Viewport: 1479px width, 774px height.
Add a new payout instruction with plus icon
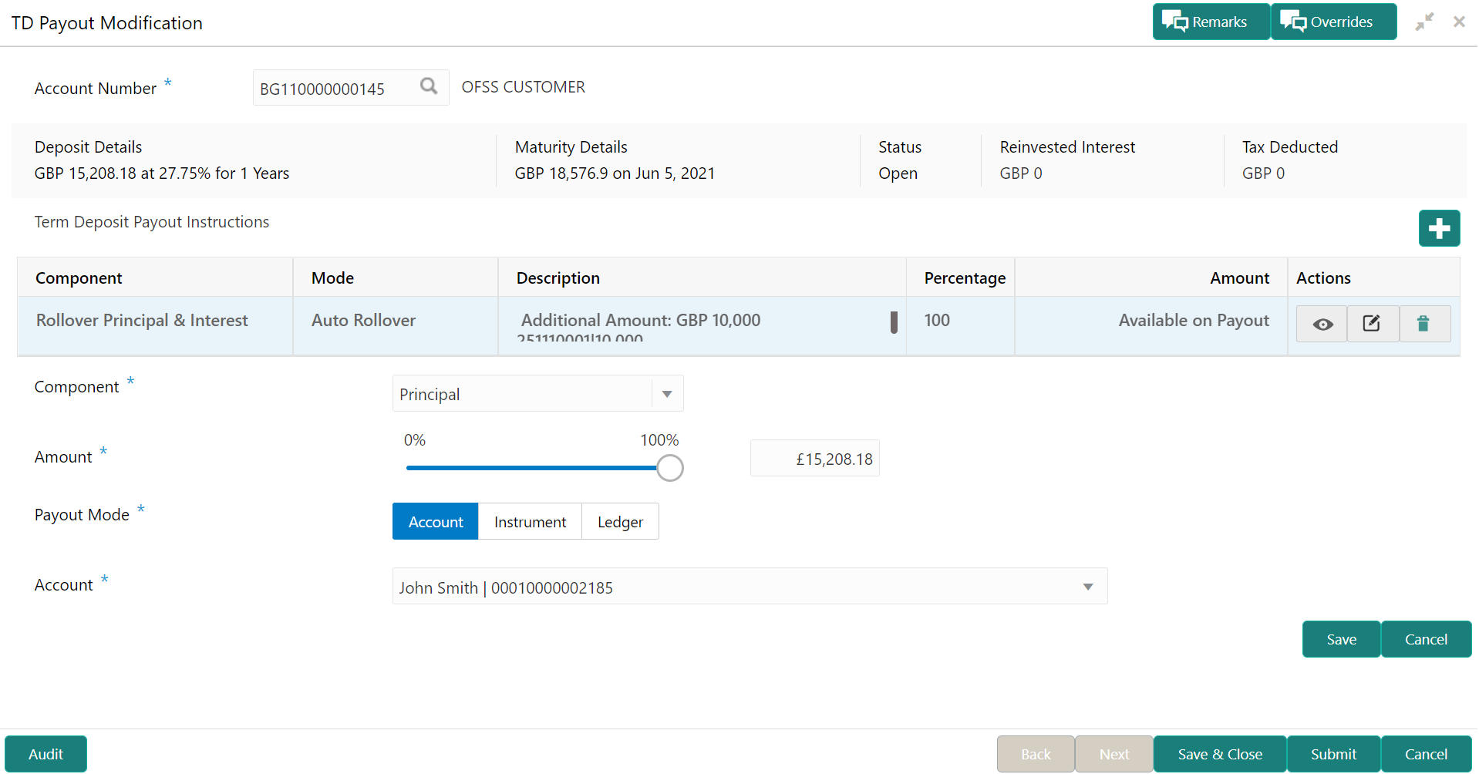point(1439,228)
